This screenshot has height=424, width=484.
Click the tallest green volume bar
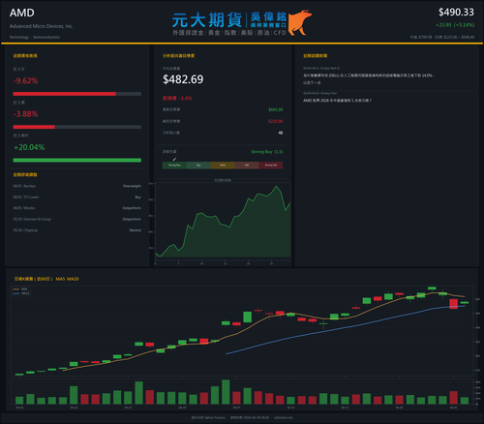click(226, 392)
